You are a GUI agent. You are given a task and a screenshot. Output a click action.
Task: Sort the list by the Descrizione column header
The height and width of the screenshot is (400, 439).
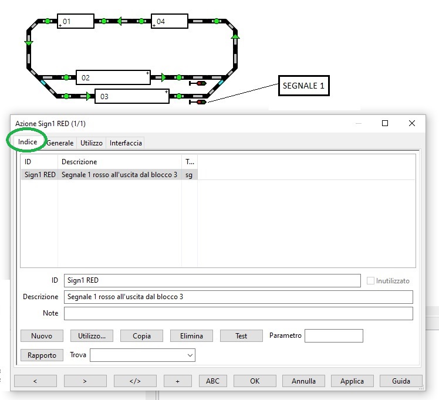tap(119, 161)
